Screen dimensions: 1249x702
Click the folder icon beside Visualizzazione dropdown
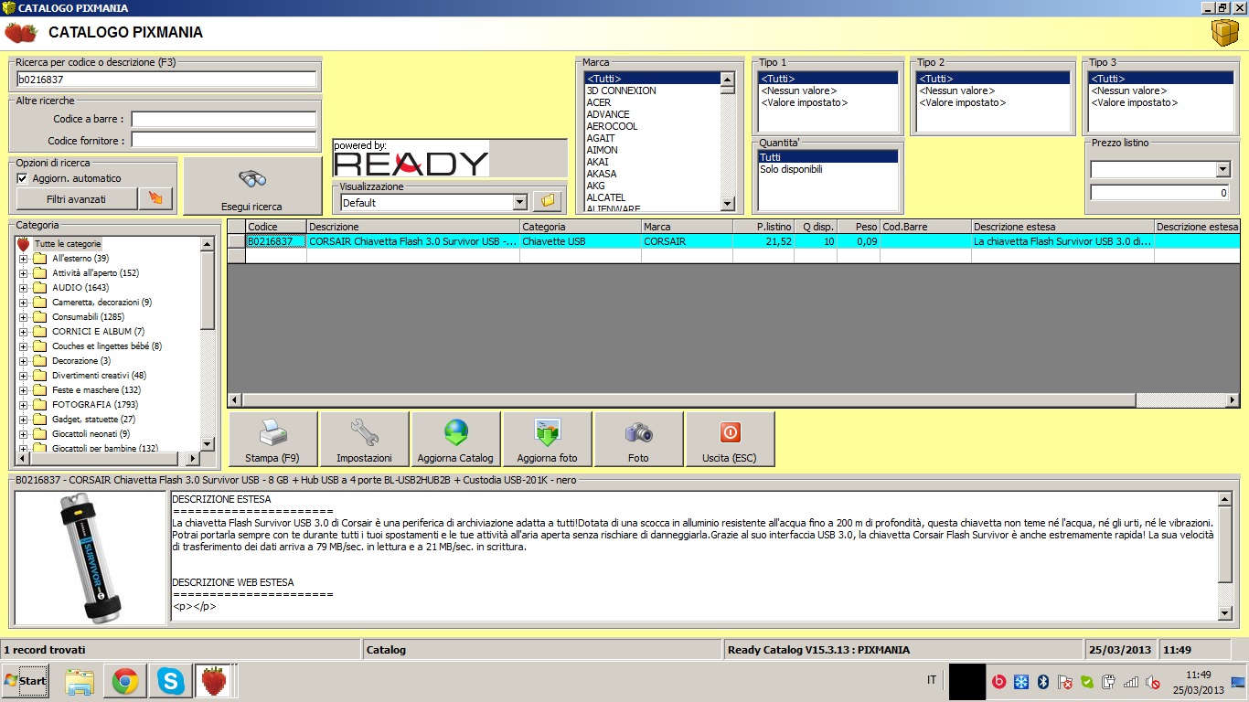click(x=549, y=201)
